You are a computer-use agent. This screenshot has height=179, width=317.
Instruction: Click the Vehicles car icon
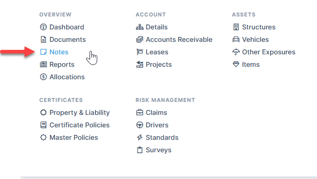[236, 40]
